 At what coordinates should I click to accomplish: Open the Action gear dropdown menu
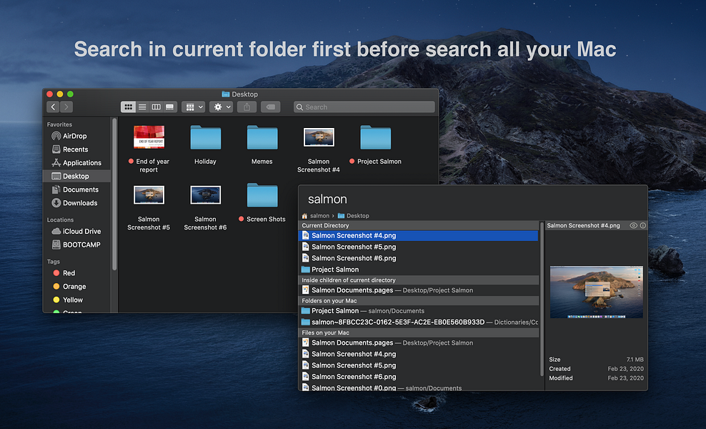pos(221,107)
